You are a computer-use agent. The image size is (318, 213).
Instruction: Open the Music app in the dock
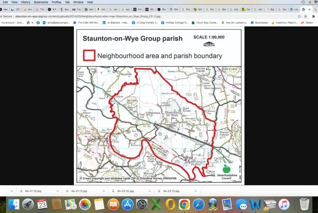click(x=284, y=204)
